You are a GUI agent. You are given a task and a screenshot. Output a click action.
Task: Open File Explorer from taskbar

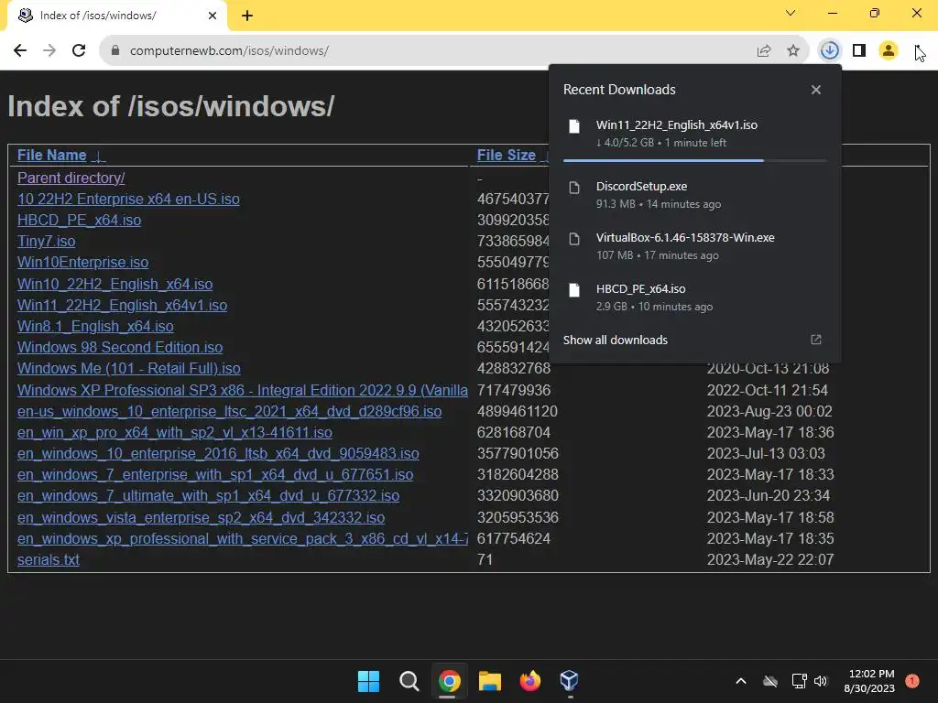click(x=490, y=681)
